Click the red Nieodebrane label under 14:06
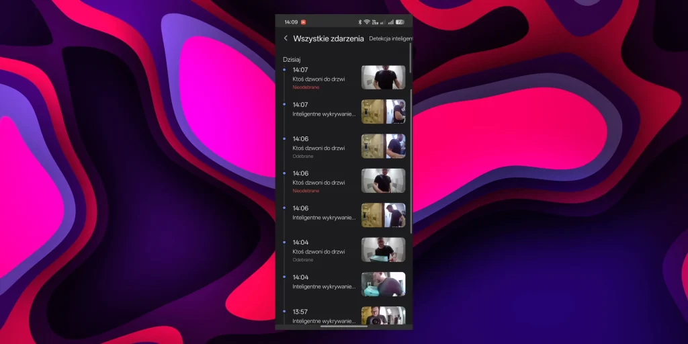 (306, 191)
